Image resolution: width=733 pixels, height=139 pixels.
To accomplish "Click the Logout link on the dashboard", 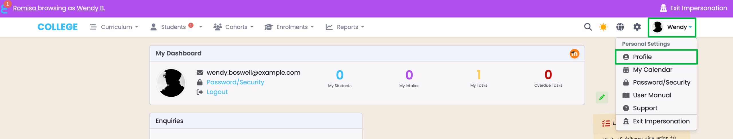I will pos(217,92).
